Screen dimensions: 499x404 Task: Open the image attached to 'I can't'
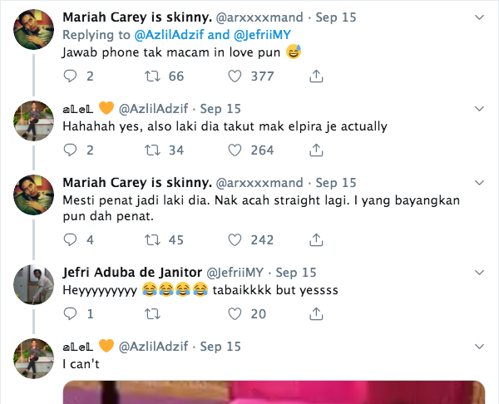point(274,392)
